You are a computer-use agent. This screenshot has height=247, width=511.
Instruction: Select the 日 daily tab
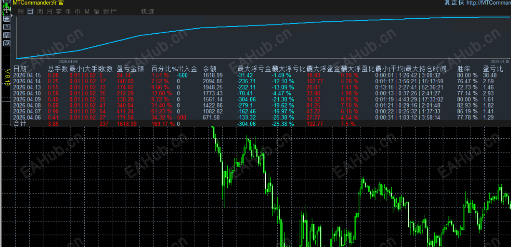(30, 12)
